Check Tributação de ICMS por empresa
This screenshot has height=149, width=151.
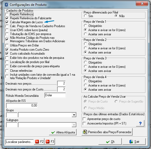click(7, 34)
